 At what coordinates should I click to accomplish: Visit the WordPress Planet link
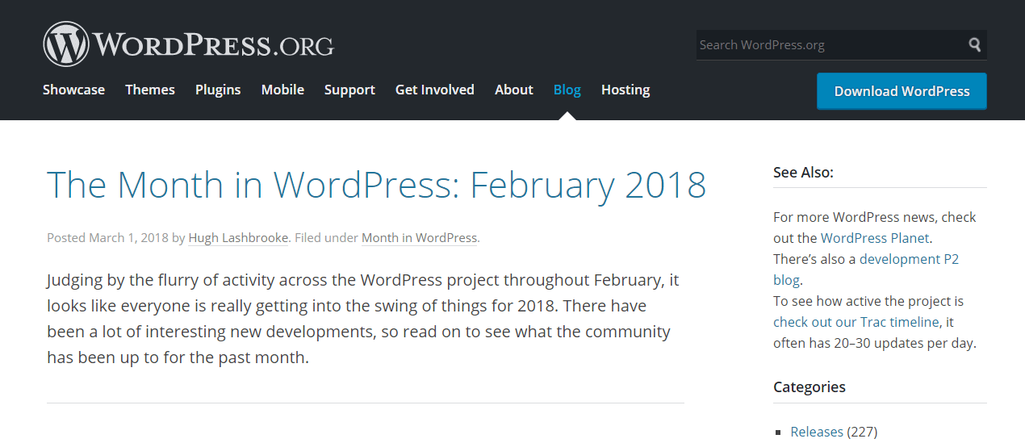click(x=875, y=238)
